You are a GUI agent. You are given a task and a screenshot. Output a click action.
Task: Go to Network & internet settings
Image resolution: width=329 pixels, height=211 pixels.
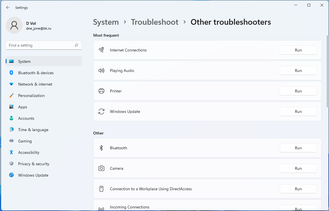pos(44,84)
